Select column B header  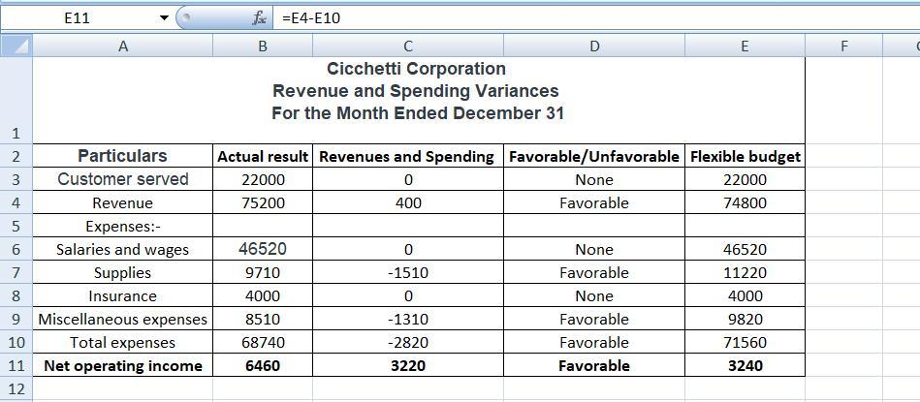[263, 46]
